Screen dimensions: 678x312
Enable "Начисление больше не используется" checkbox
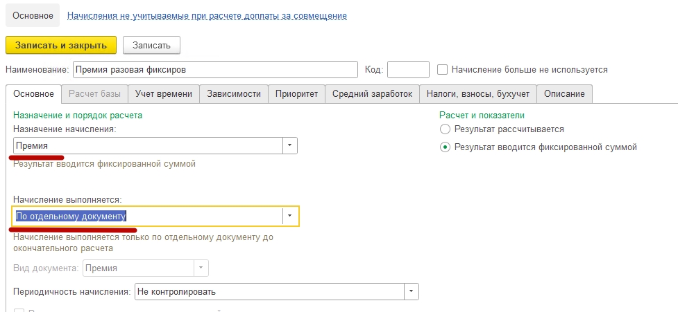(x=443, y=70)
